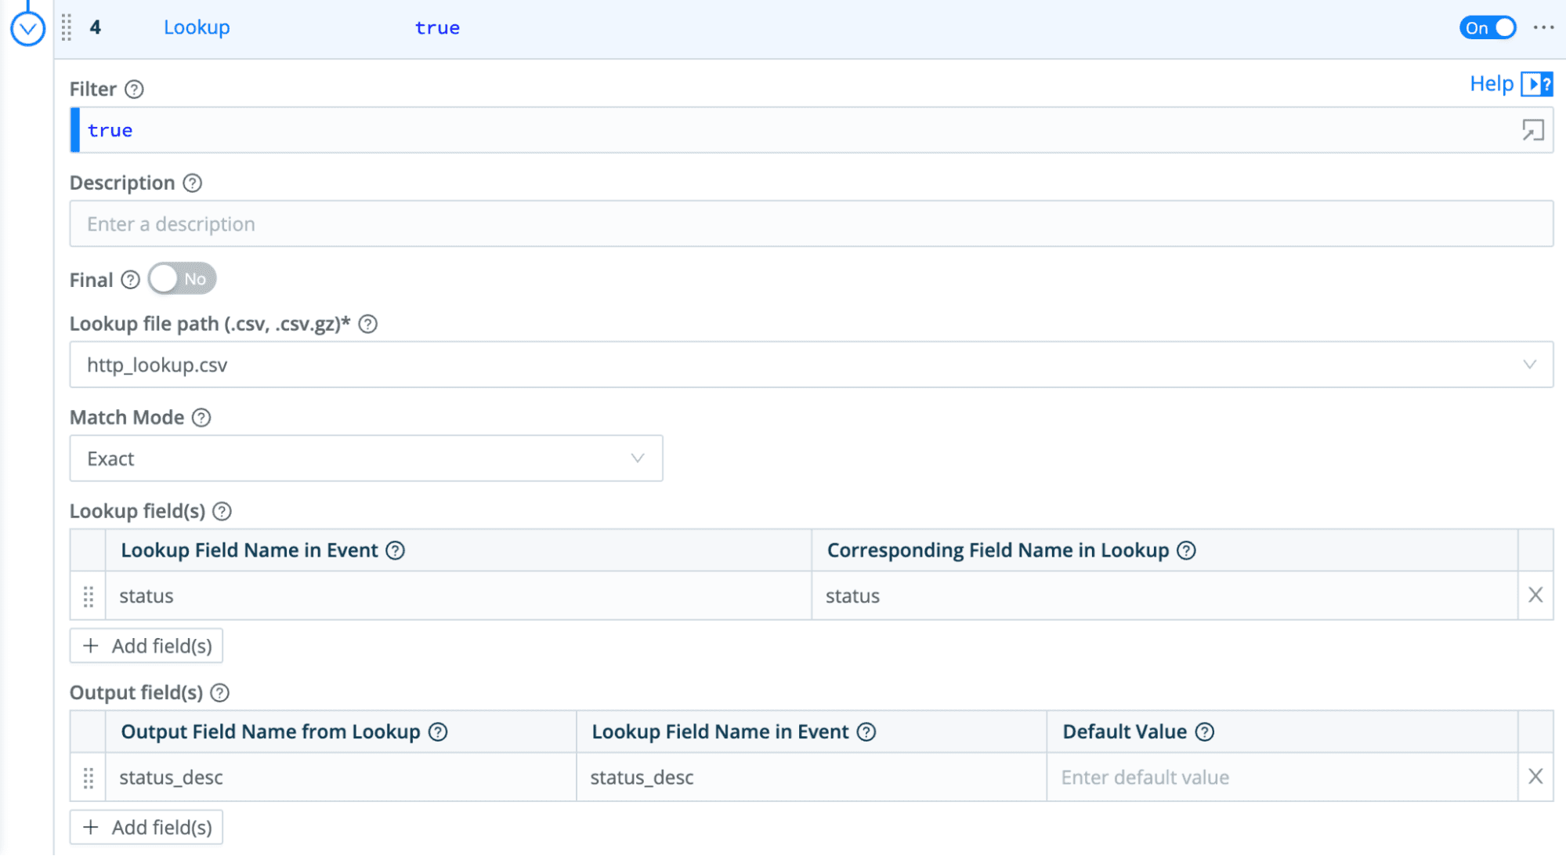The height and width of the screenshot is (856, 1566).
Task: Open the Match Mode Exact dropdown
Action: click(x=366, y=459)
